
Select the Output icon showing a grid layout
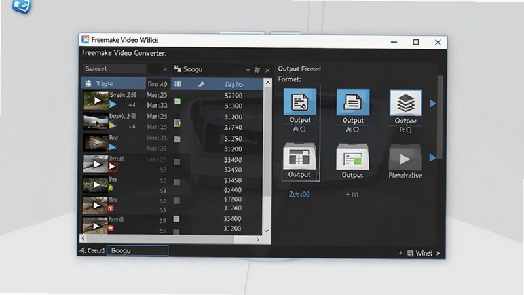point(299,157)
